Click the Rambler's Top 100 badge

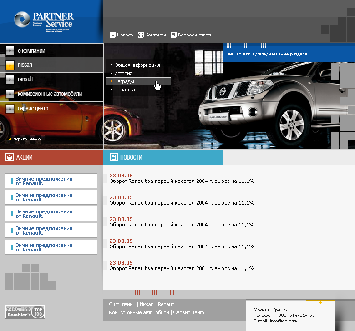[x=25, y=311]
